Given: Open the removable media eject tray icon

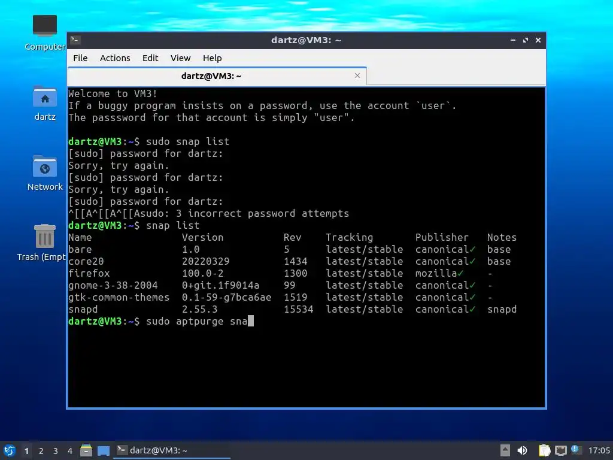Looking at the screenshot, I should [505, 450].
